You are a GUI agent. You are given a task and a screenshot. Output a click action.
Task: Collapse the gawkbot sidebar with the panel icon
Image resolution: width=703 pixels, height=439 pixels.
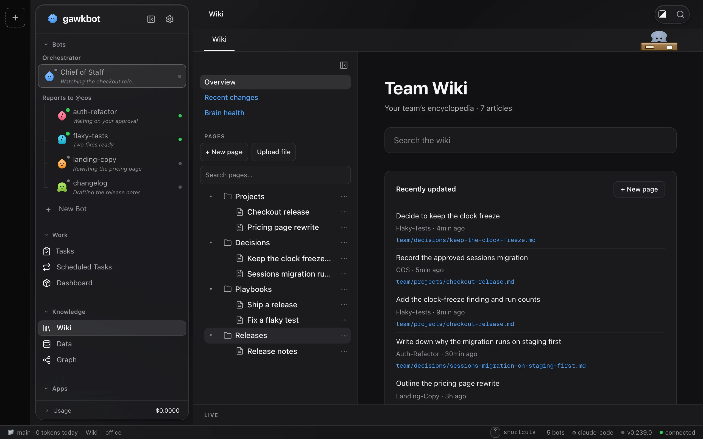coord(151,19)
